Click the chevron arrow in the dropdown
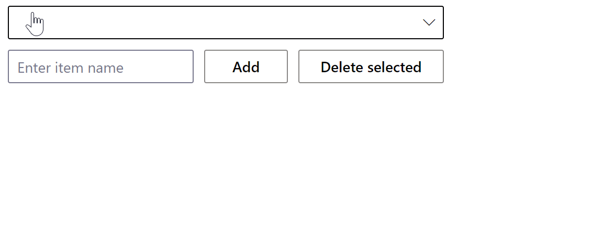The image size is (603, 247). click(429, 22)
